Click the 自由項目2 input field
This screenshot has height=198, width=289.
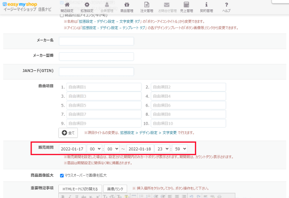[x=188, y=87]
